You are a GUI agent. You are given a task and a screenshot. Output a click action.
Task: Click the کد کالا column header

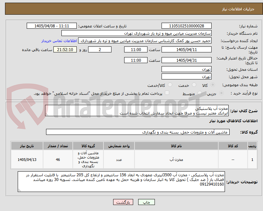(x=233, y=146)
